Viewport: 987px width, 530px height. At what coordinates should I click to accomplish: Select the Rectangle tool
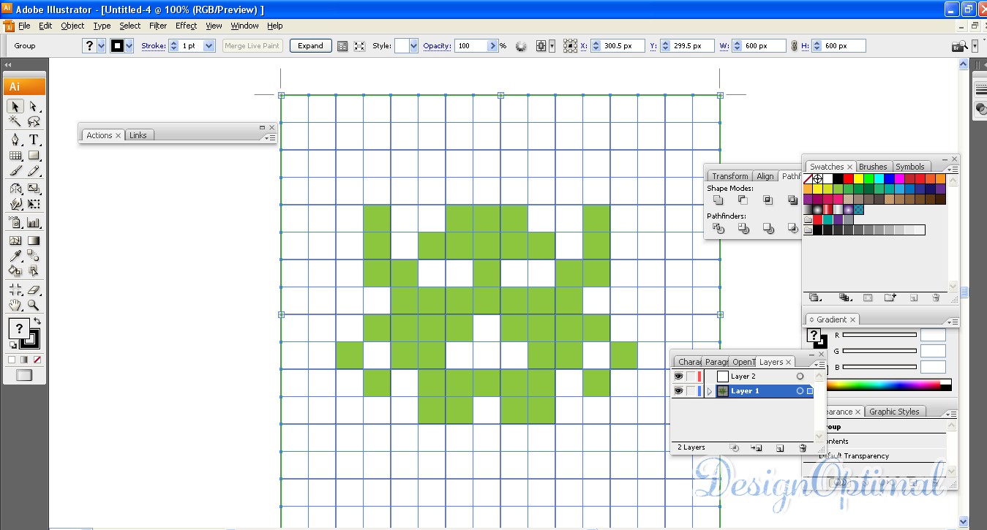(34, 155)
